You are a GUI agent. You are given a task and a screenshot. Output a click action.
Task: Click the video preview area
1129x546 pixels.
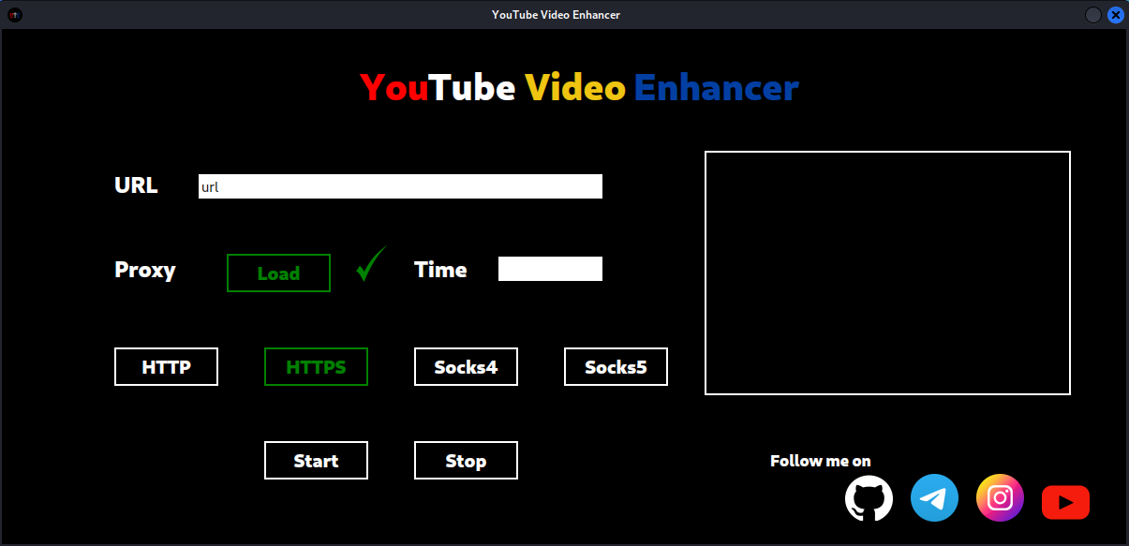[x=887, y=273]
